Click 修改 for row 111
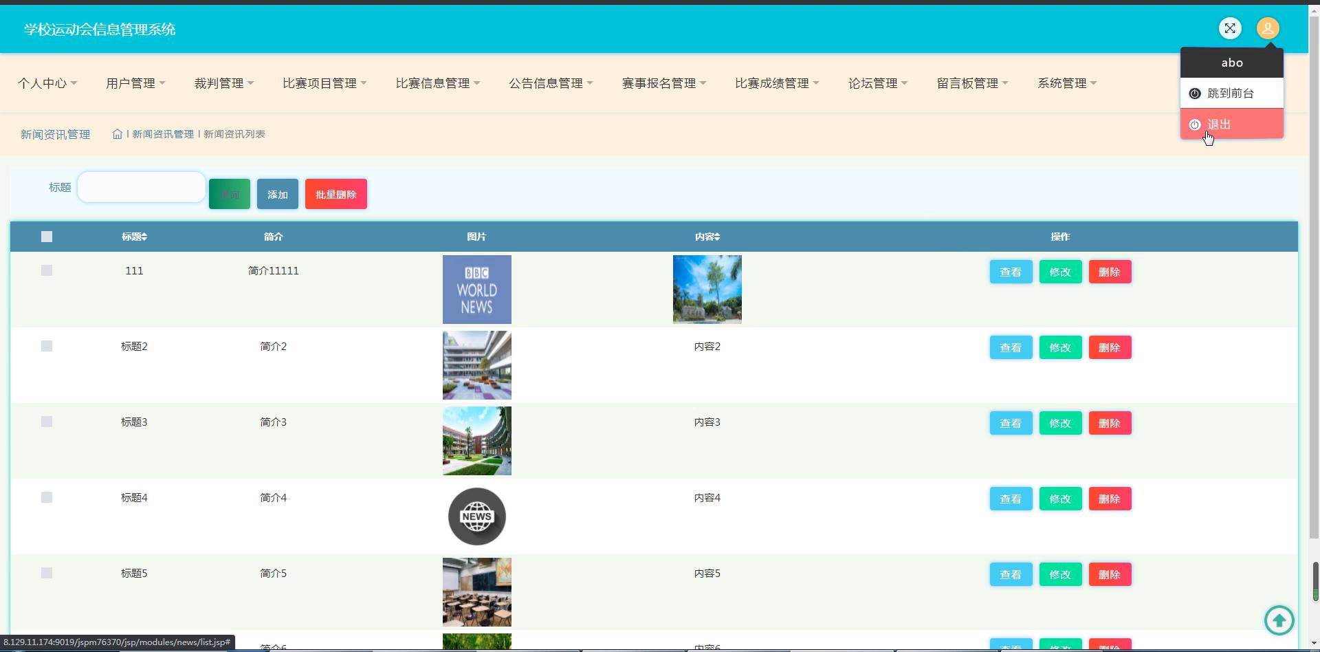Screen dimensions: 1320x652 (1060, 272)
